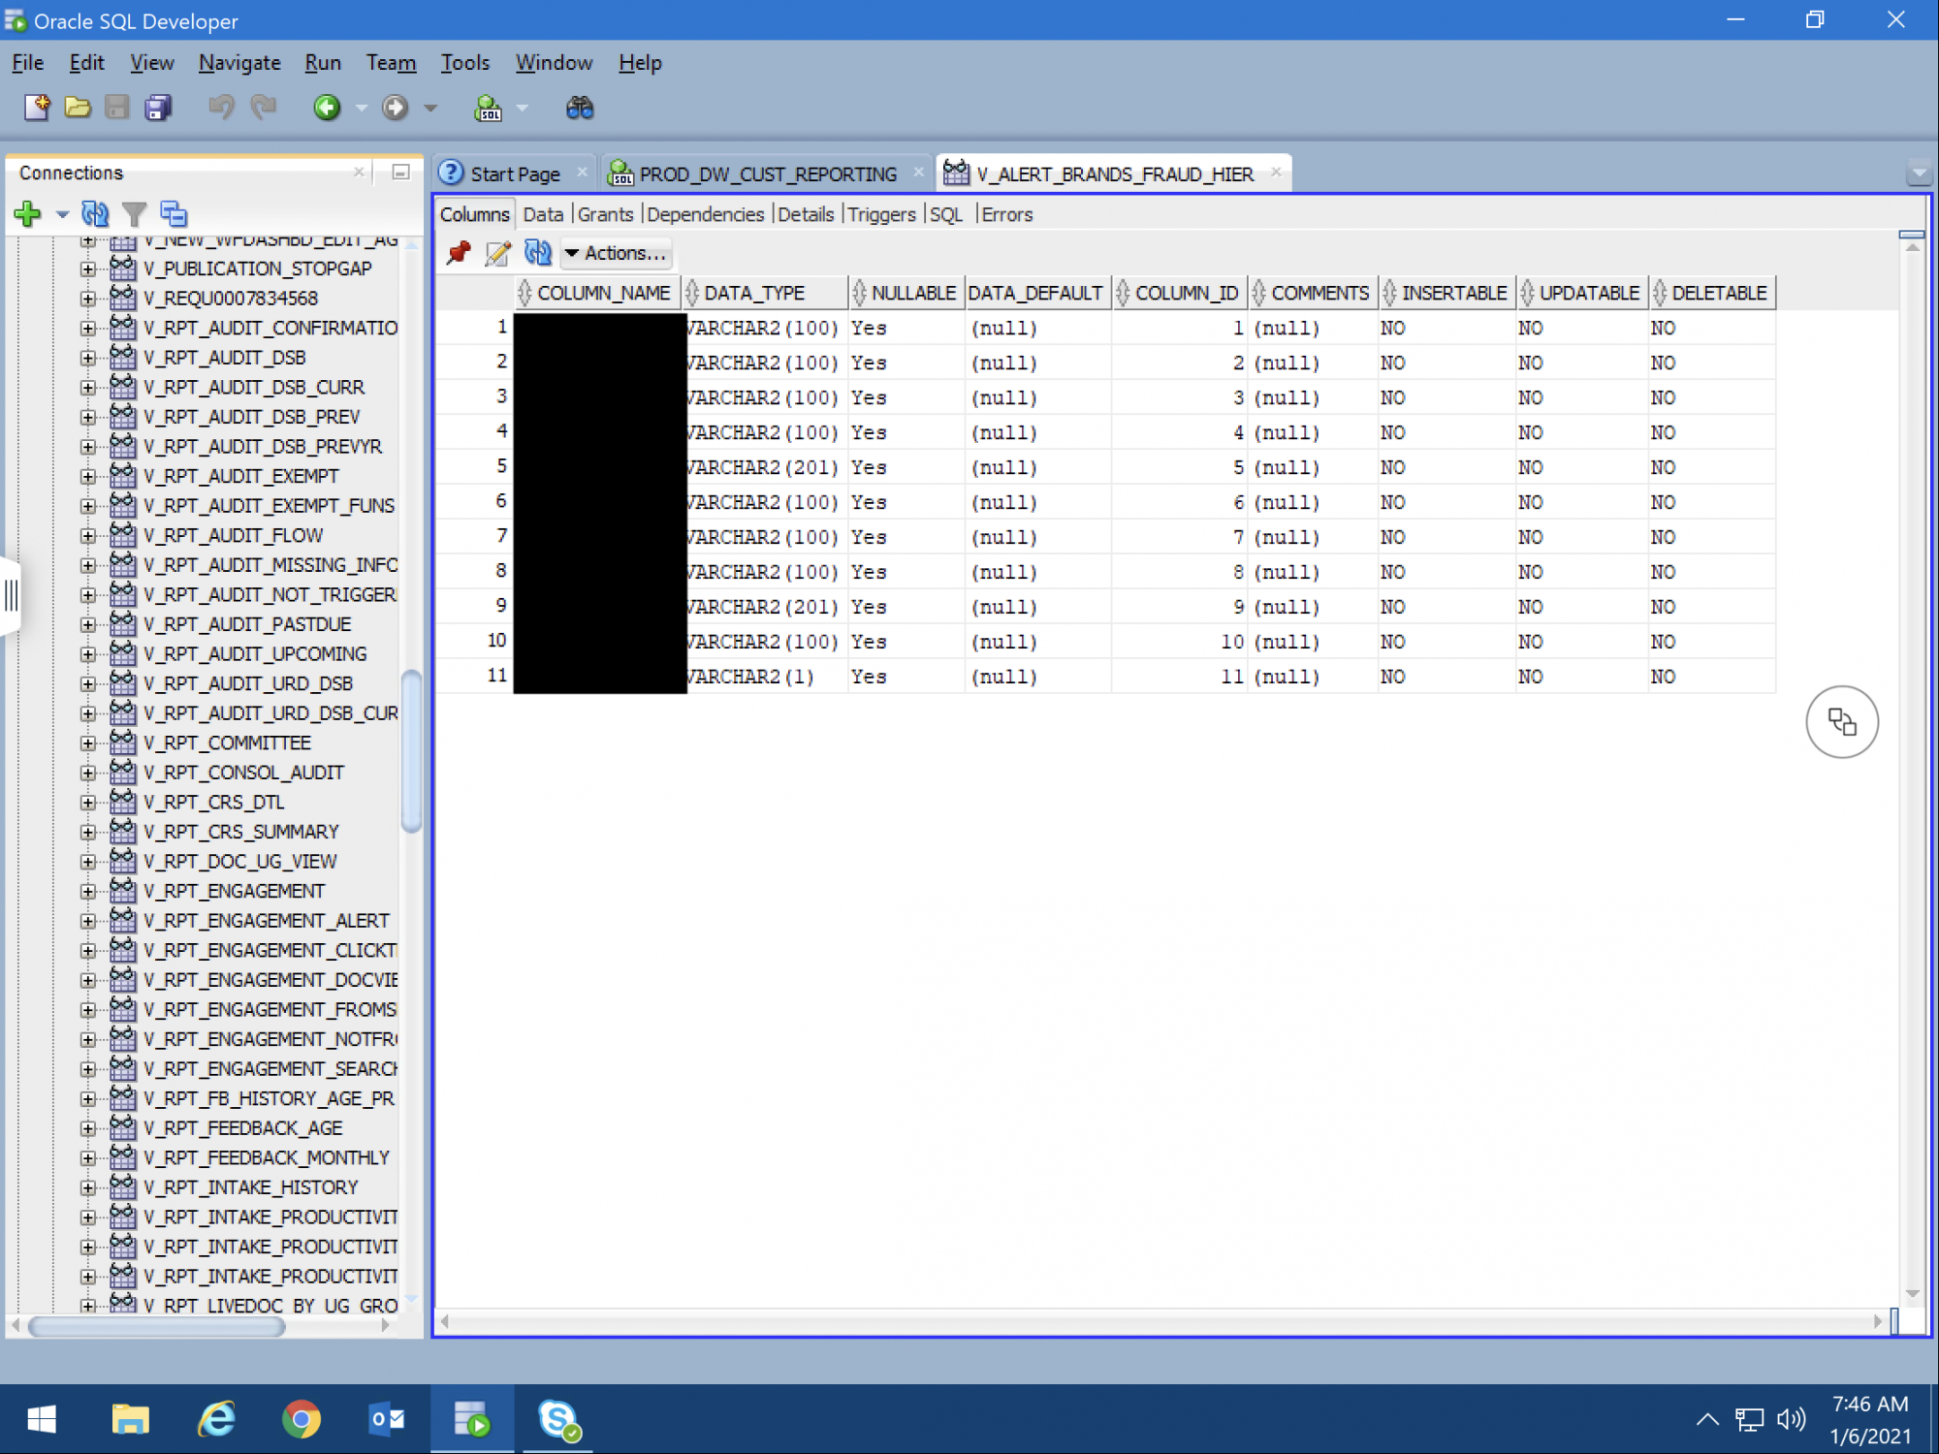Image resolution: width=1939 pixels, height=1454 pixels.
Task: Click the New file toolbar icon
Action: coord(37,108)
